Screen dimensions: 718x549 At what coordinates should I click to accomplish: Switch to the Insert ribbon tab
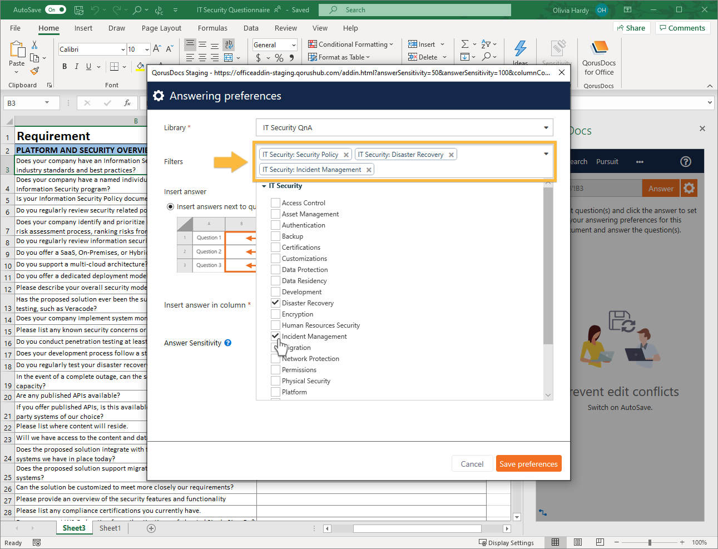click(x=83, y=28)
